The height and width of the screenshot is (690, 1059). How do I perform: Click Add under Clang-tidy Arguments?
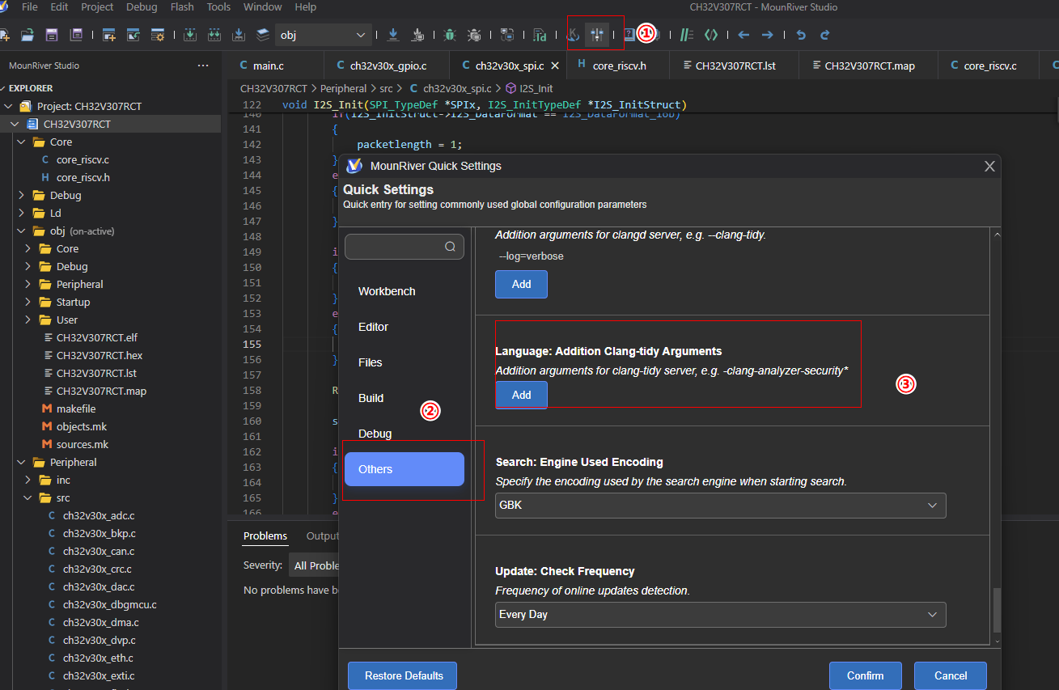521,395
